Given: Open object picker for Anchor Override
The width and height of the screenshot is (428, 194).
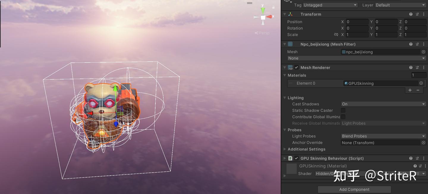Looking at the screenshot, I should [424, 143].
